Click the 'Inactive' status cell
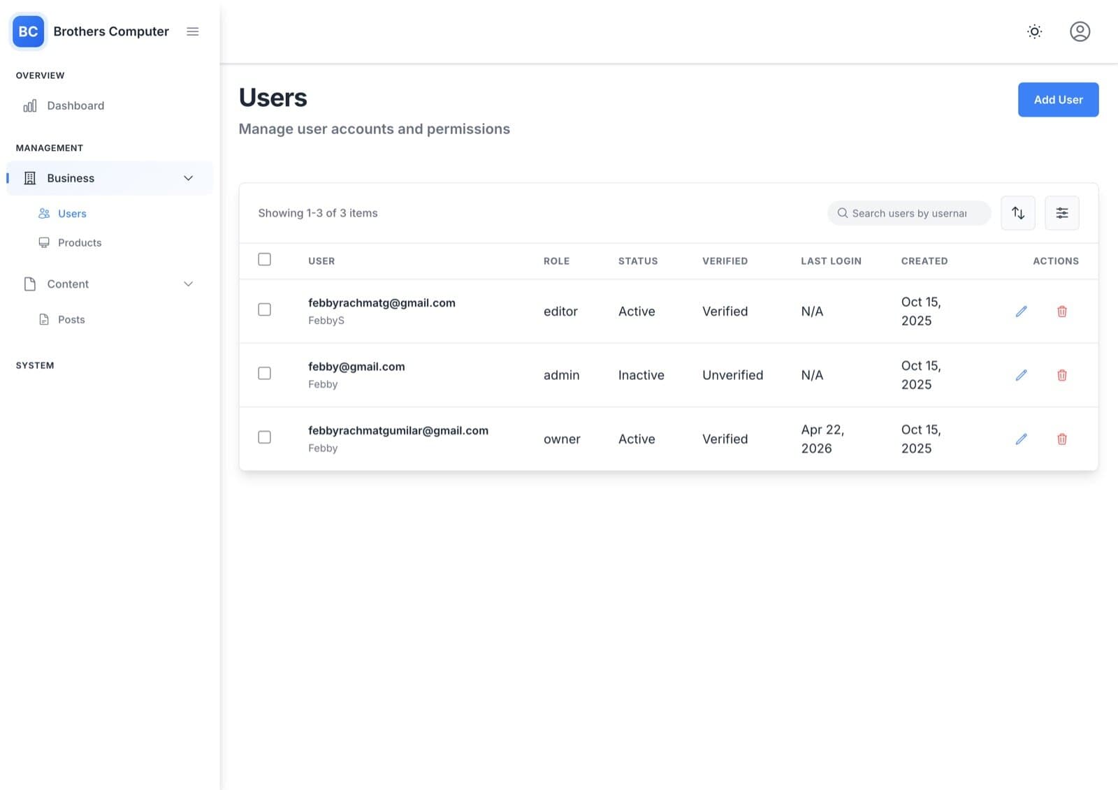Viewport: 1118px width, 790px height. (x=641, y=375)
